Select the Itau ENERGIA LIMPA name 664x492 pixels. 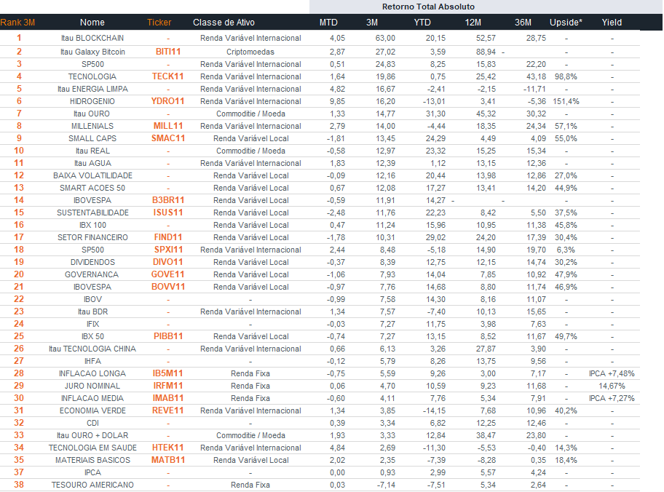[x=92, y=89]
